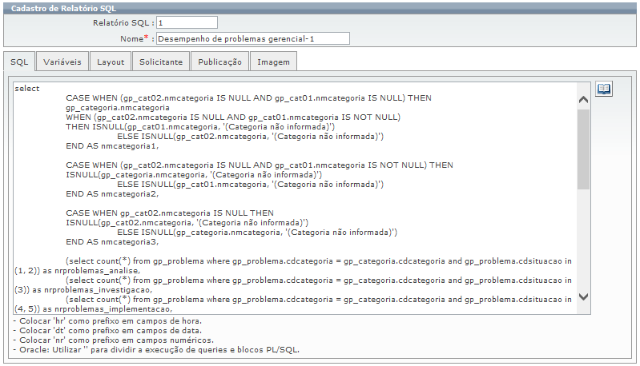Click the open book icon beside the SQL editor
Image resolution: width=640 pixels, height=366 pixels.
pos(603,89)
